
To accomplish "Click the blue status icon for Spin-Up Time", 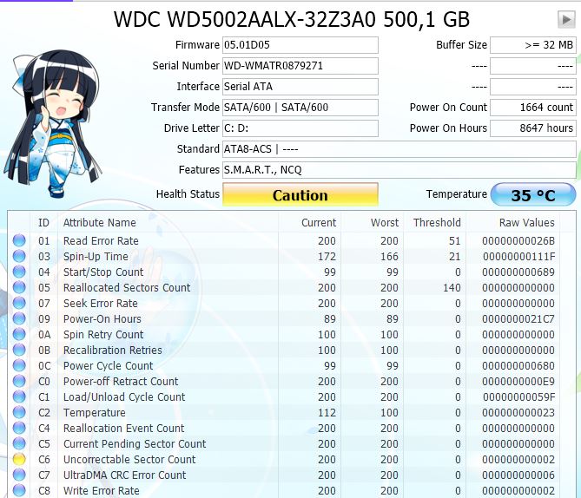I will tap(19, 256).
